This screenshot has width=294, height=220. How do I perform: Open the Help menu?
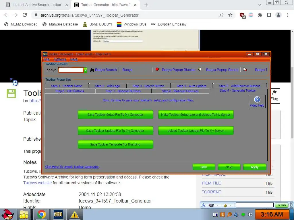point(74,59)
